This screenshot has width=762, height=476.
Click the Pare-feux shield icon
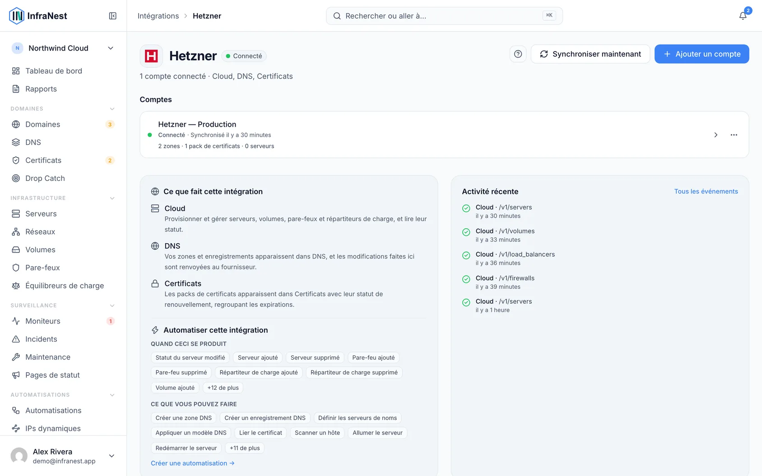(16, 268)
